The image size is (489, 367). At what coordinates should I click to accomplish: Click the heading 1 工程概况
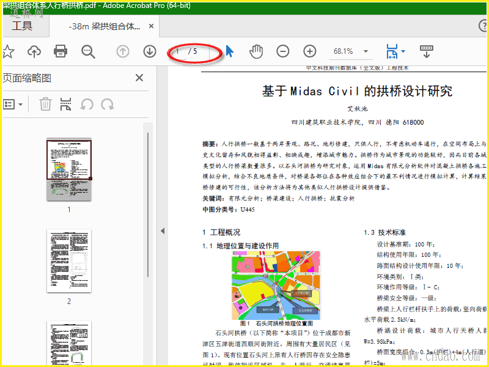(221, 232)
